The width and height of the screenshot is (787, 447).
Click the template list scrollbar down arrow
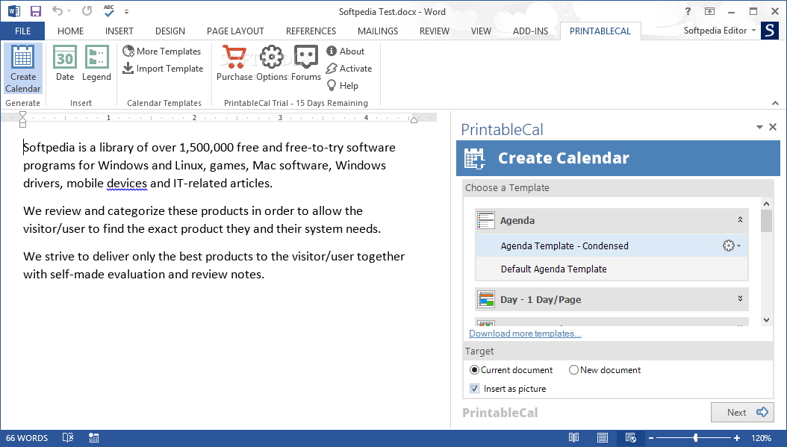pos(766,320)
